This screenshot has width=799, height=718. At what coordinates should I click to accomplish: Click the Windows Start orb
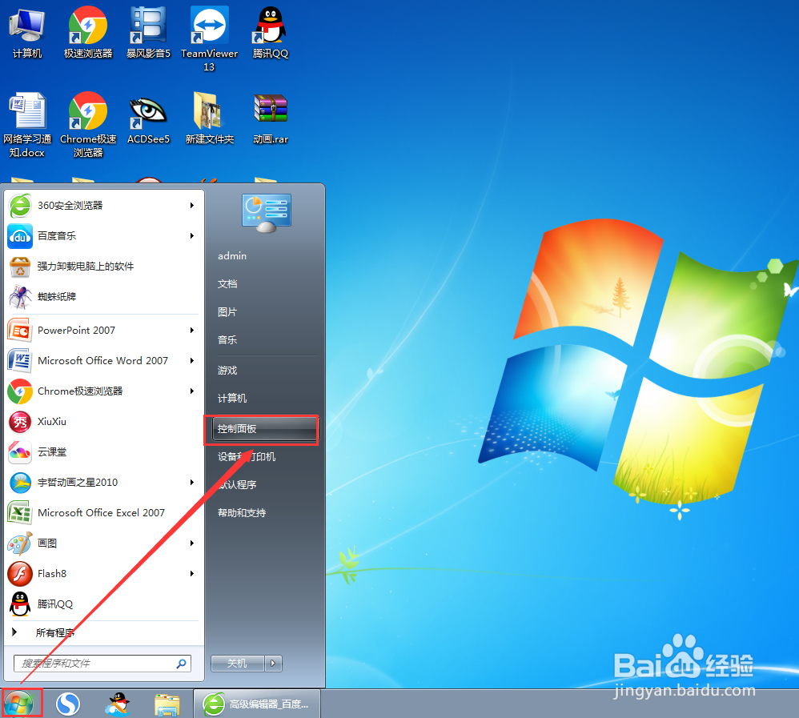point(19,704)
